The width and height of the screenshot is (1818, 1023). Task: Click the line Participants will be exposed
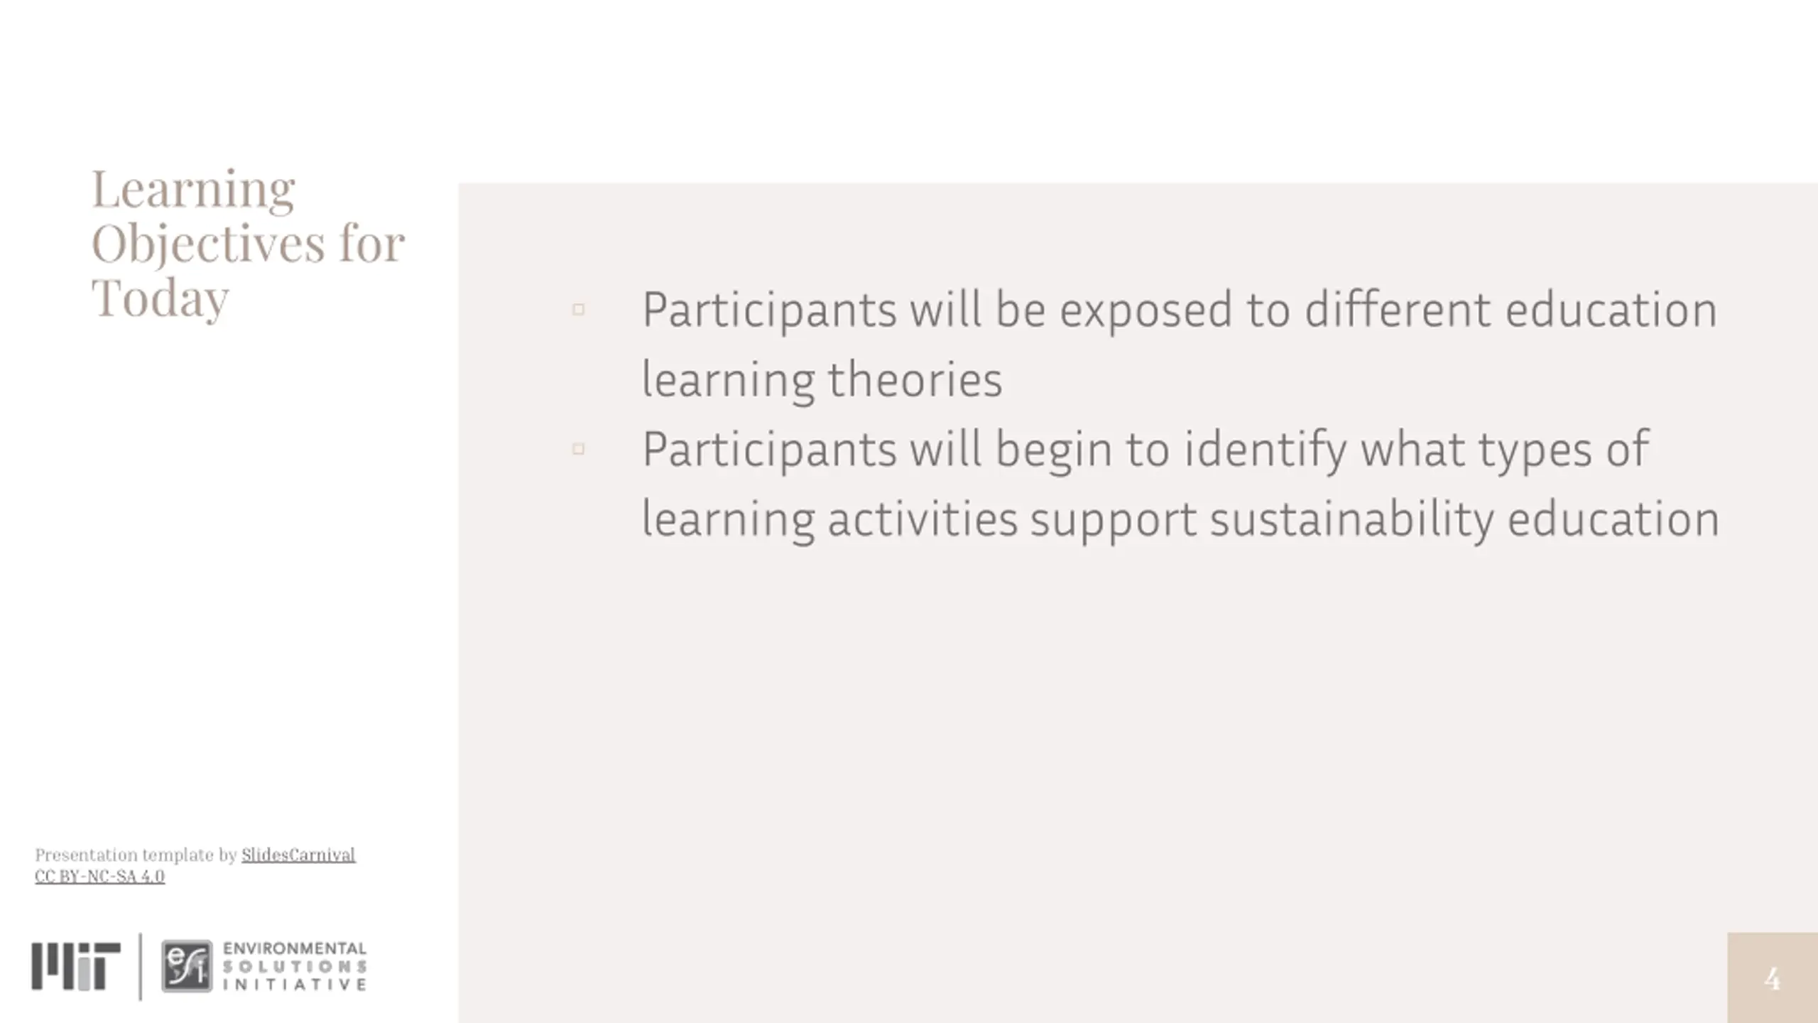(1180, 310)
